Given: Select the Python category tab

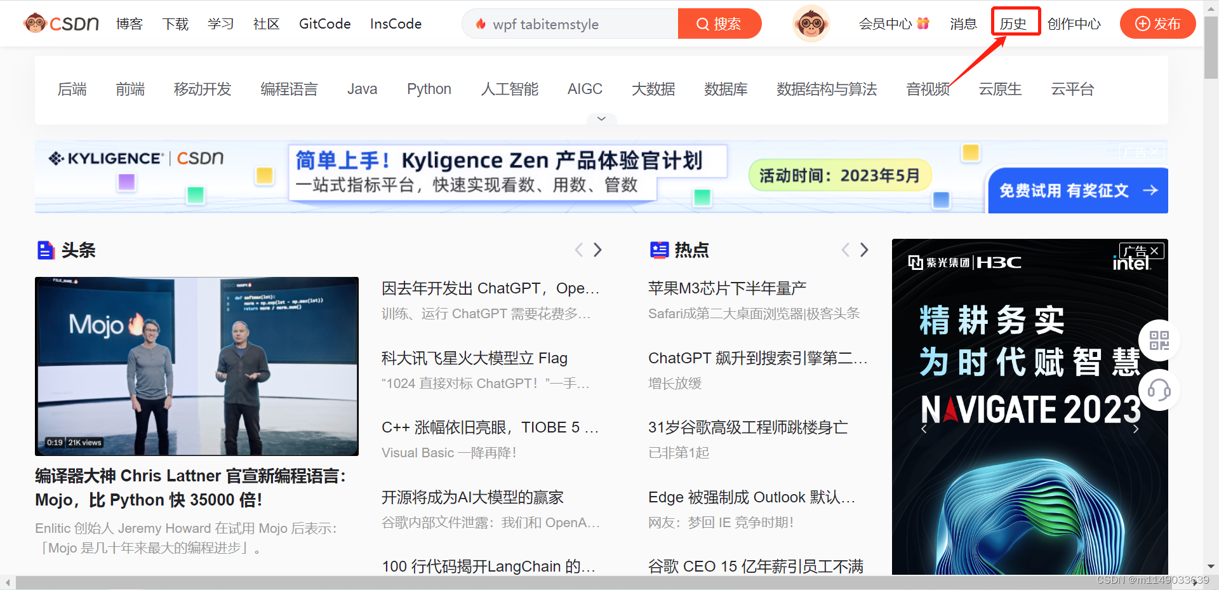Looking at the screenshot, I should coord(429,89).
